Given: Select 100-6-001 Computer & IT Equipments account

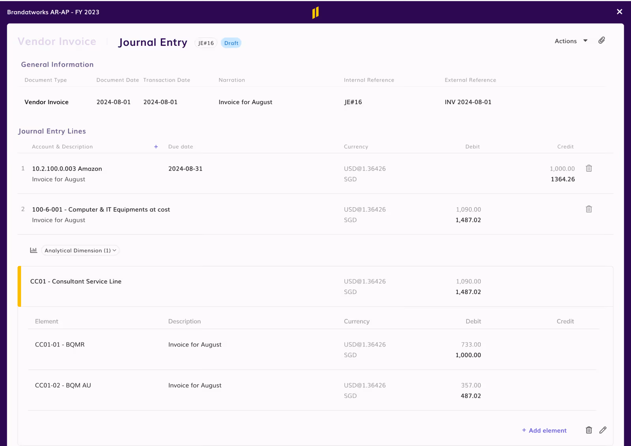Looking at the screenshot, I should click(x=101, y=210).
